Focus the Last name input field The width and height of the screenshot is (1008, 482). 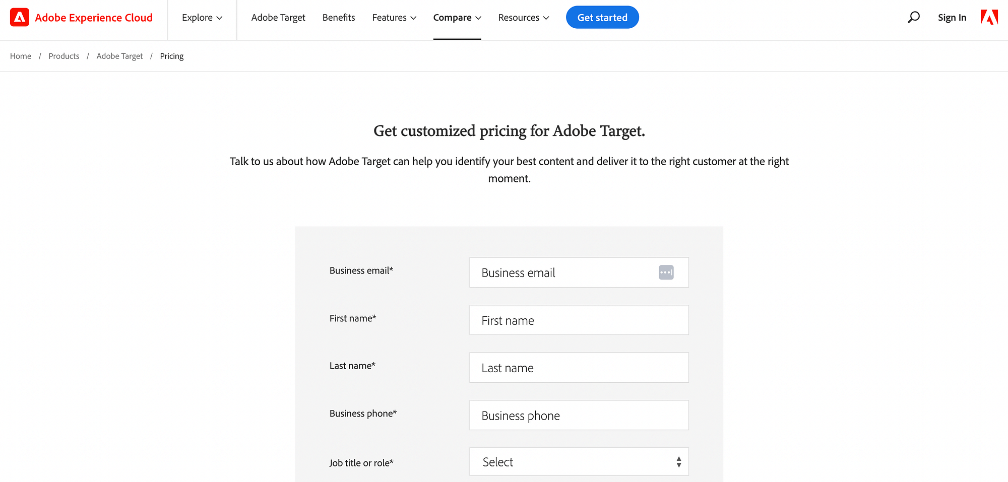pos(579,368)
